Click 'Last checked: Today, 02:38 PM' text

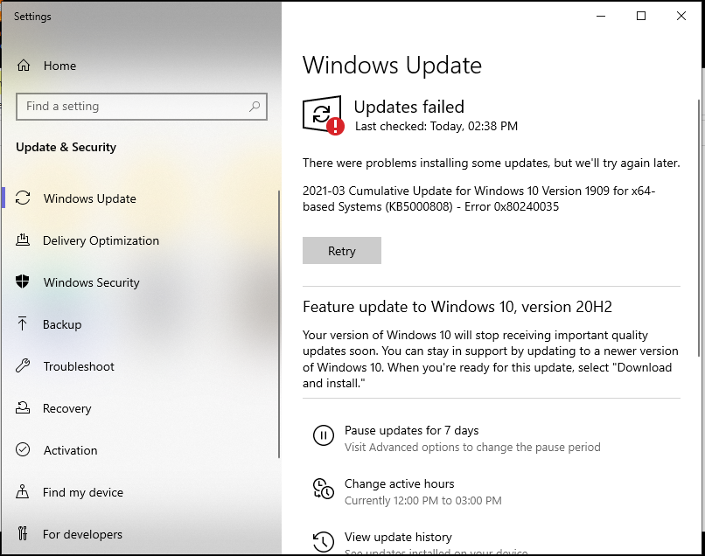pos(436,126)
